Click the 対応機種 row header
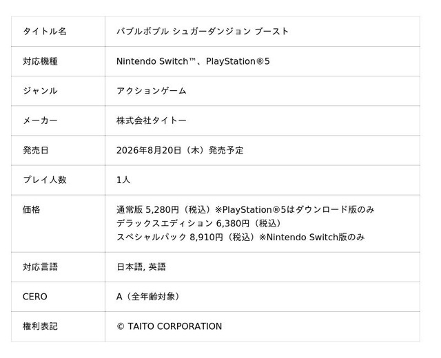The image size is (441, 358). (x=40, y=61)
